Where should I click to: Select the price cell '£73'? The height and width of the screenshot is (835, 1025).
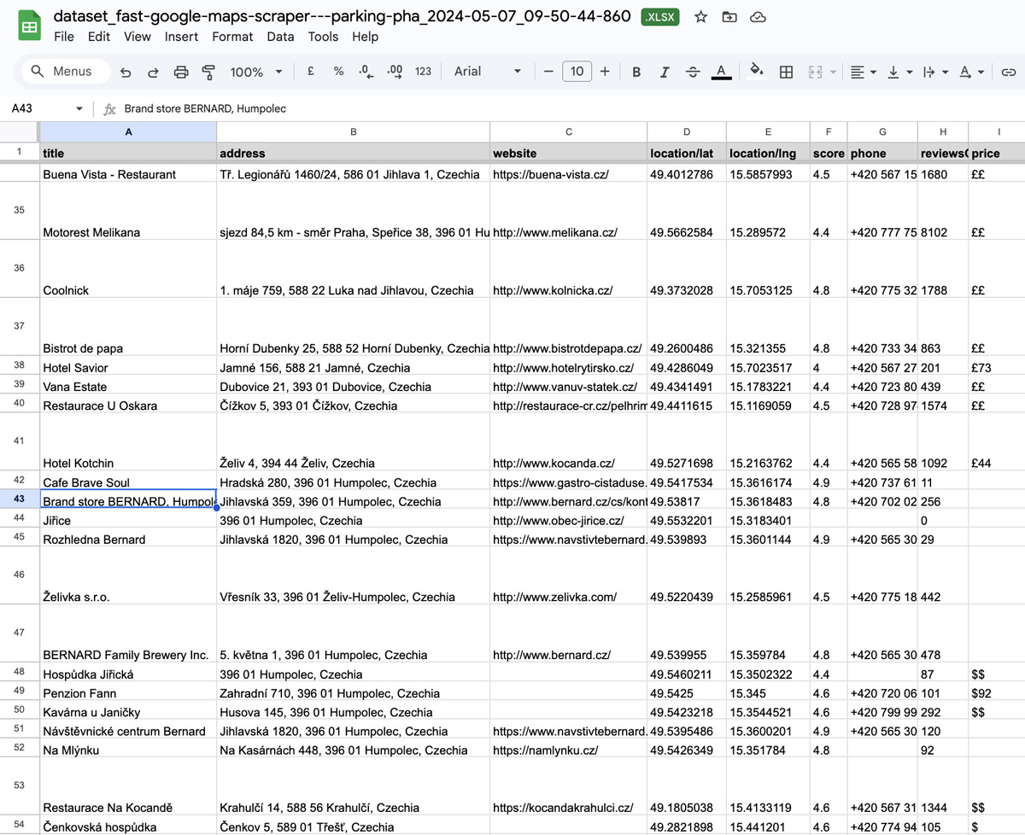(996, 367)
